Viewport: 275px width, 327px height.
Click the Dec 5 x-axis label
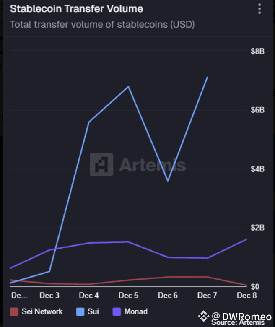coord(128,296)
